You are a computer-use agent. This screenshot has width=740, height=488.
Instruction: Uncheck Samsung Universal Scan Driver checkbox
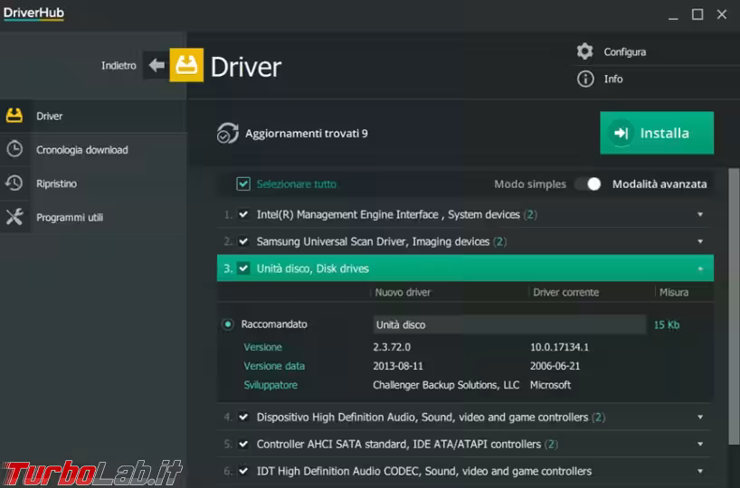pos(243,241)
